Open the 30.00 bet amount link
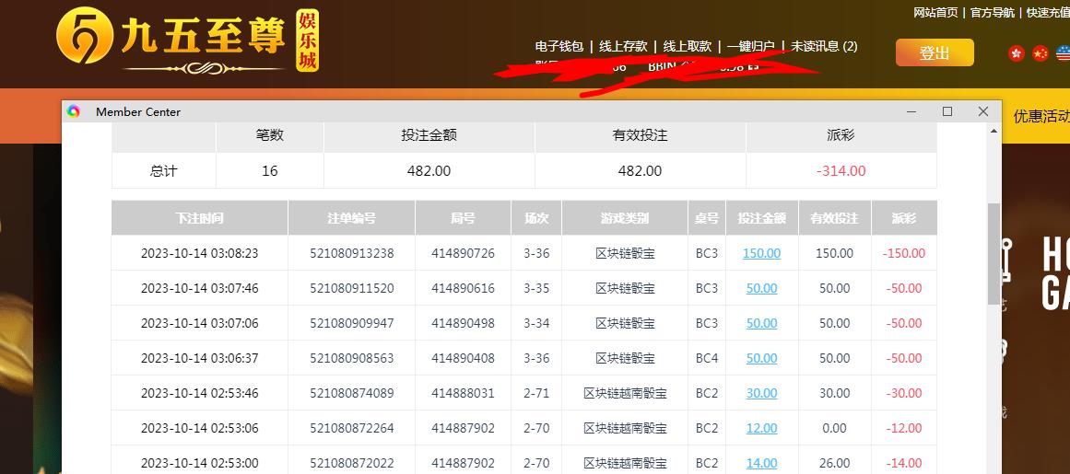This screenshot has width=1070, height=474. coord(761,393)
